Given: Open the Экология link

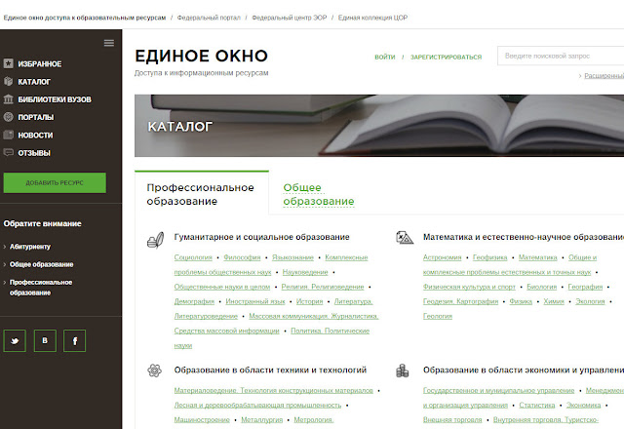Looking at the screenshot, I should (x=590, y=301).
